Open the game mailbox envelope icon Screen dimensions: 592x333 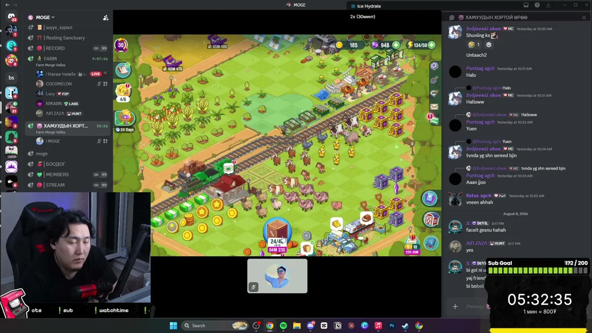point(434,107)
